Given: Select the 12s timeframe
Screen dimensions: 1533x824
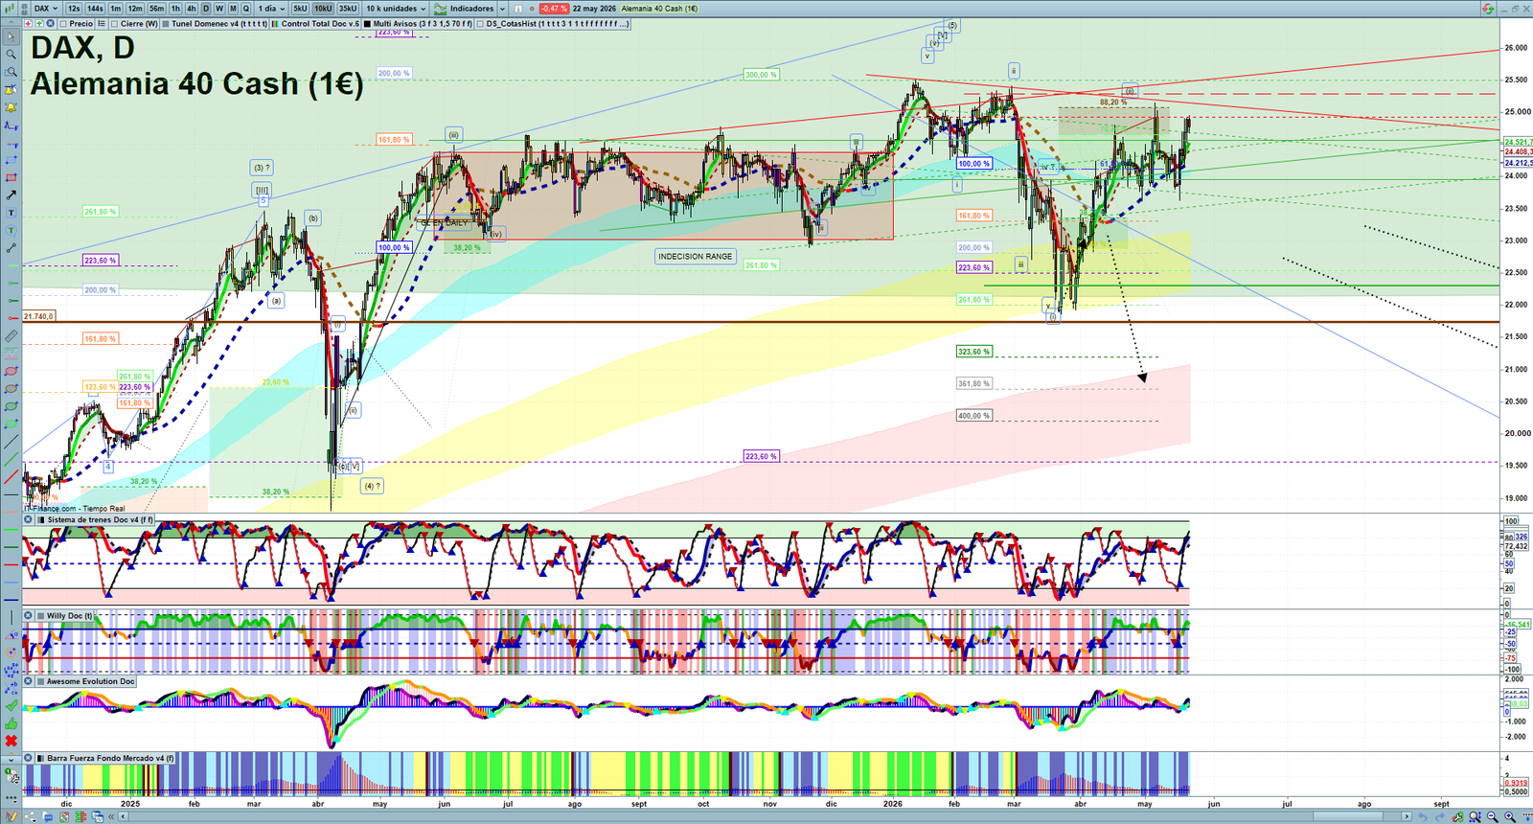Looking at the screenshot, I should coord(74,9).
